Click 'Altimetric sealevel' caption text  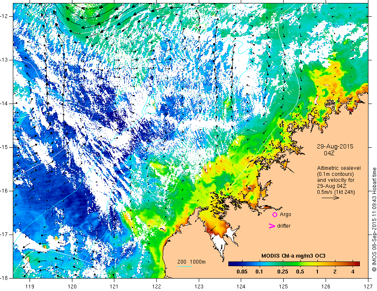tap(339, 168)
